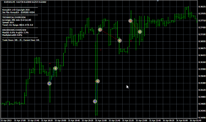The width and height of the screenshot is (206, 122).
Task: Click the '16 Apr 01:40' time axis label
Action: coord(196,120)
